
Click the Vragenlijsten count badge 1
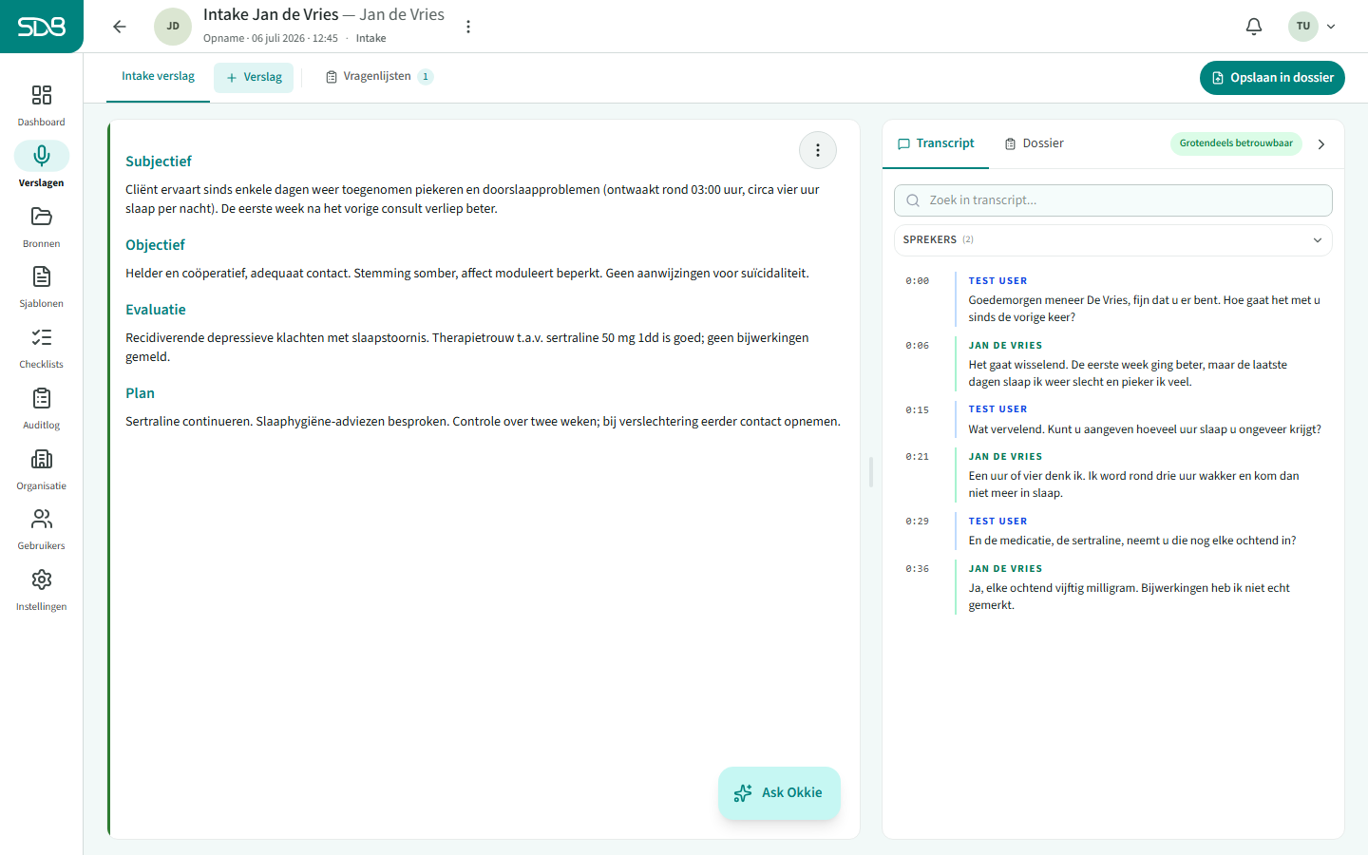(426, 77)
